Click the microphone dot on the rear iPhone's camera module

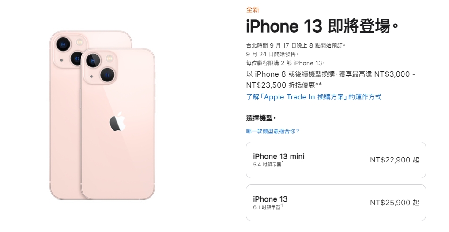(61, 60)
